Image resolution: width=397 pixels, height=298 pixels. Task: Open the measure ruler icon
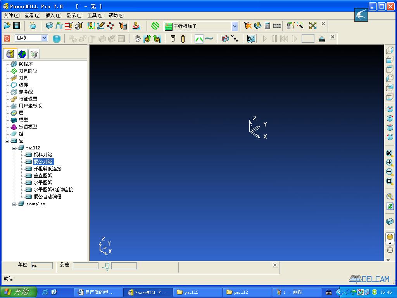pos(277,26)
